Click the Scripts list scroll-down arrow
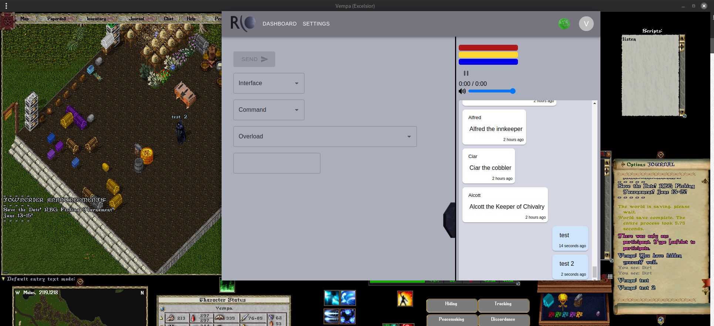Screen dimensions: 714x326 (682, 112)
